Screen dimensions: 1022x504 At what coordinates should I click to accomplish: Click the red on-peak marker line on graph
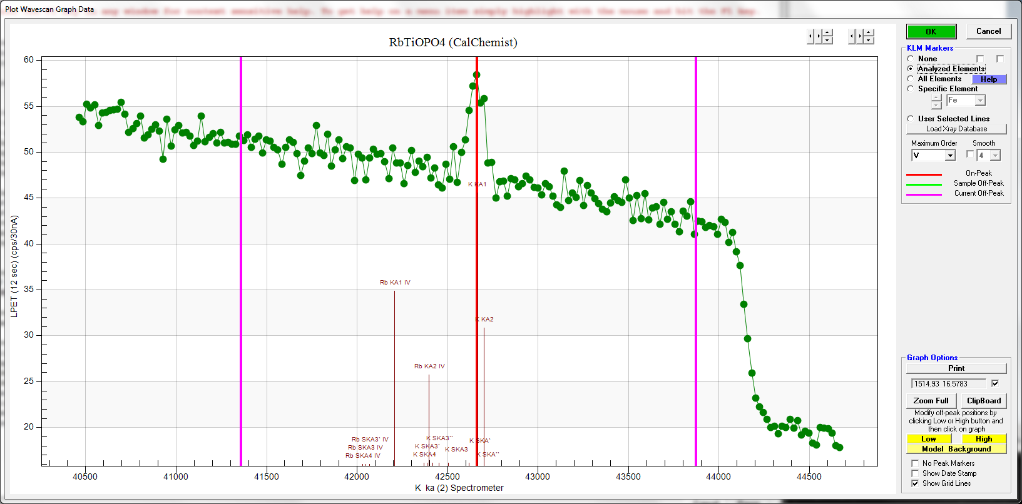477,250
